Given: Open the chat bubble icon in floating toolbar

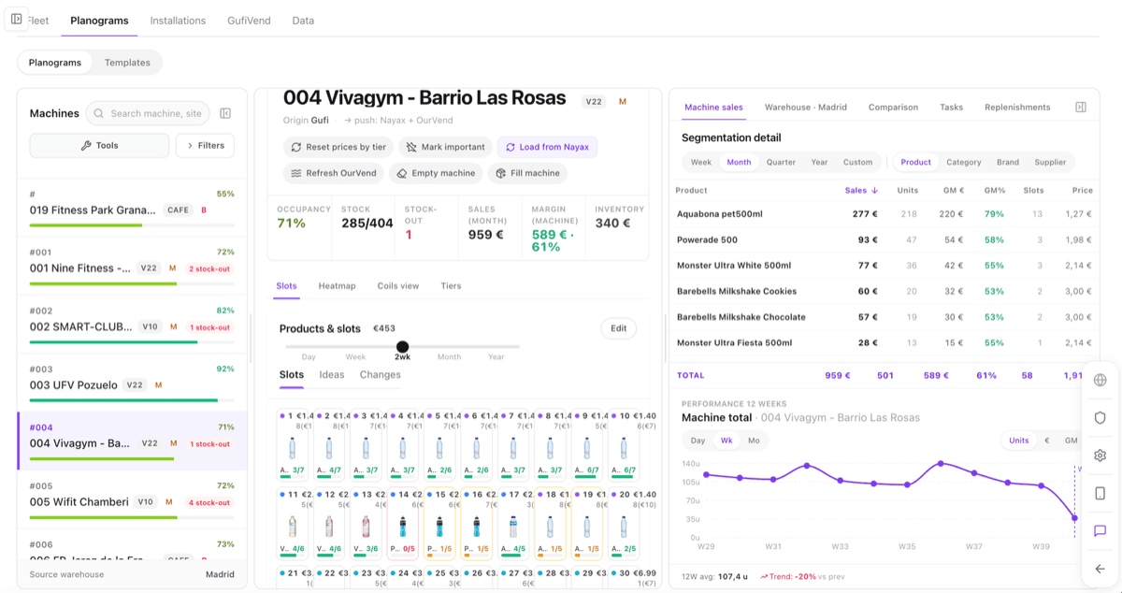Looking at the screenshot, I should 1100,530.
